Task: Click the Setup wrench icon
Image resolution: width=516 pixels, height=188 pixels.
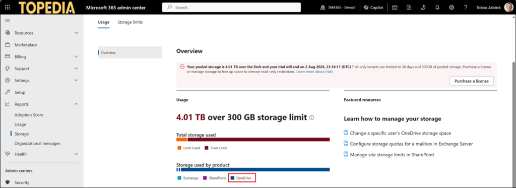Action: click(8, 92)
